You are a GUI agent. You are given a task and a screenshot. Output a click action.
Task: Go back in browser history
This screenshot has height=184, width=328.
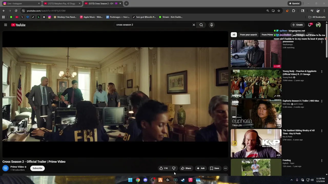coord(4,11)
